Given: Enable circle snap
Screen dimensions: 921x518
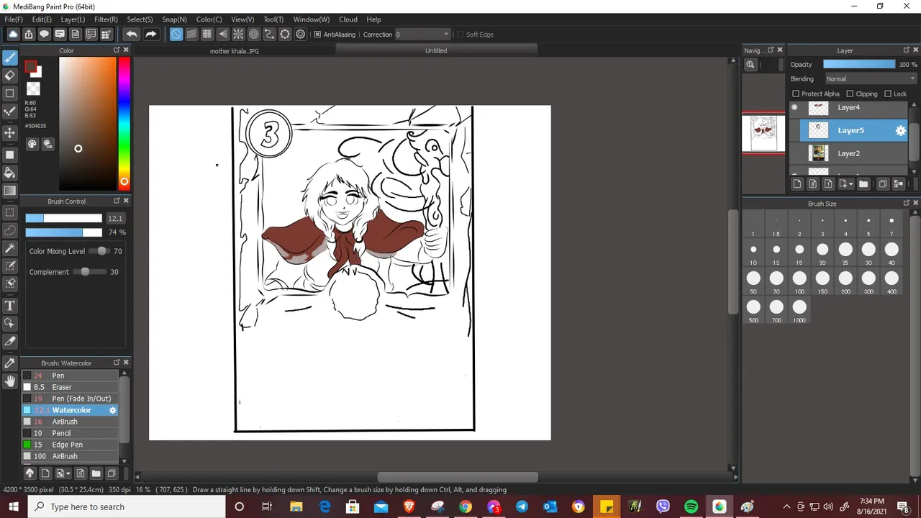Looking at the screenshot, I should click(254, 34).
